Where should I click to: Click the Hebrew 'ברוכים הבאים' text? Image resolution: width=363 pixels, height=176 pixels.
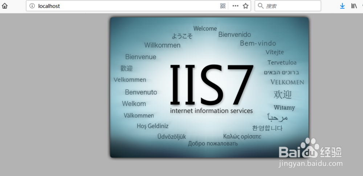pos(282,72)
